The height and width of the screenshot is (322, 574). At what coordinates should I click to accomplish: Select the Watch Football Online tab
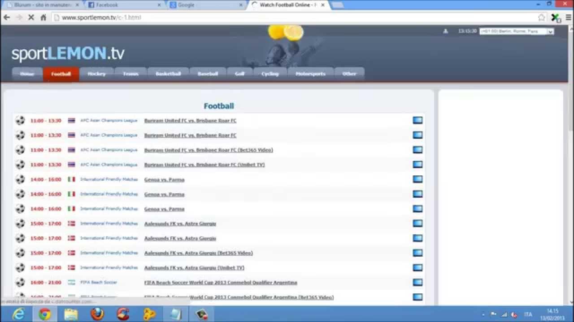pyautogui.click(x=289, y=5)
